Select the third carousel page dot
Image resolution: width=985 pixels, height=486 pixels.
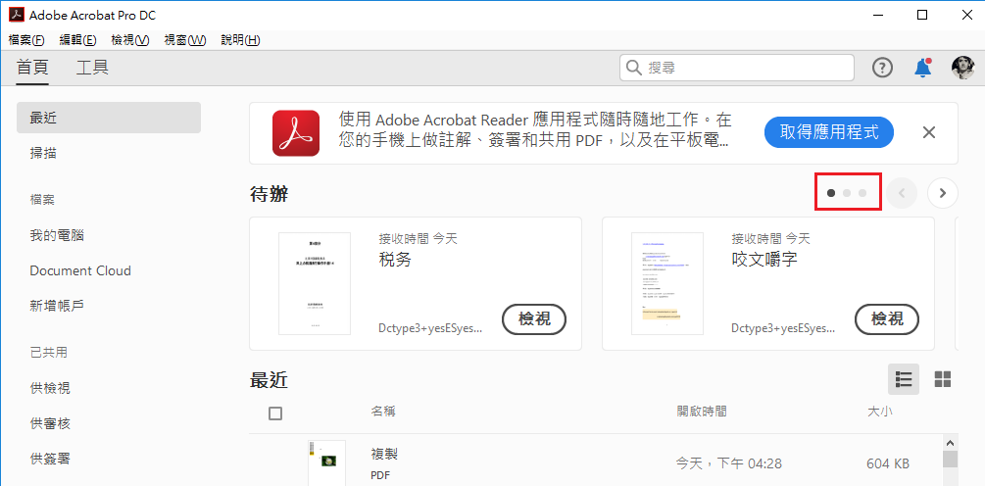tap(862, 193)
